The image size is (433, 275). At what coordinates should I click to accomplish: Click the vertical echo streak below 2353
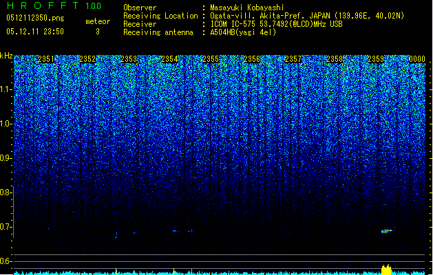pyautogui.click(x=116, y=234)
